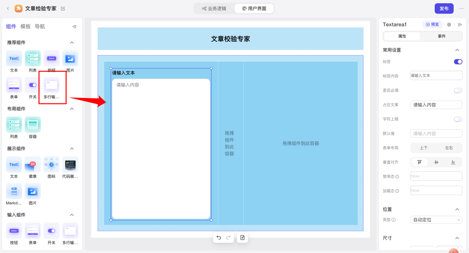Choose bottom vertical alignment
The height and width of the screenshot is (253, 469).
pyautogui.click(x=453, y=162)
